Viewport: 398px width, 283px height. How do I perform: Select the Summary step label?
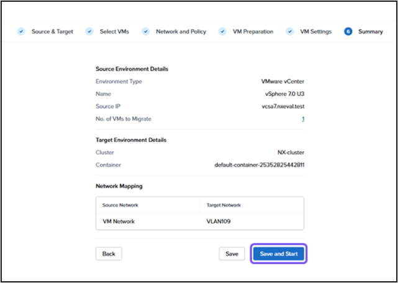(371, 32)
